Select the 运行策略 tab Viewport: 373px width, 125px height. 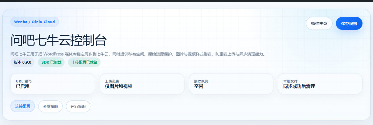(x=78, y=106)
